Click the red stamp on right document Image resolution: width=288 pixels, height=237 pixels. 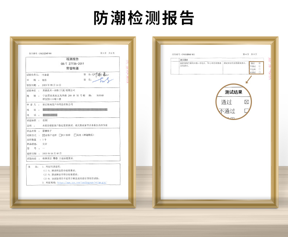coord(269,69)
